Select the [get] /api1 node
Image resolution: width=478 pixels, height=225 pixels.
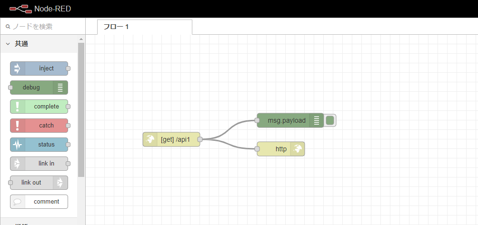click(x=174, y=139)
